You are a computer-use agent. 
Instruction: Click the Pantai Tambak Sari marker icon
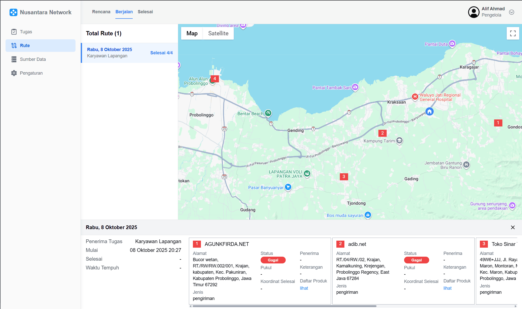pyautogui.click(x=355, y=87)
